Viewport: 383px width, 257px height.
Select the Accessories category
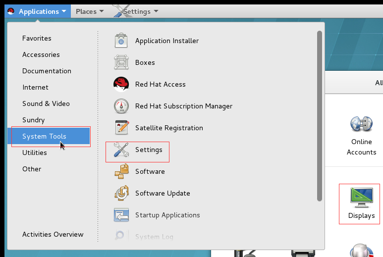[x=41, y=54]
